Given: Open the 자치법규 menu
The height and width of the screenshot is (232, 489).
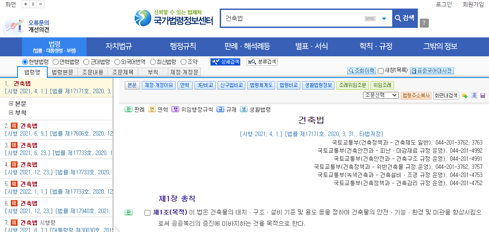Looking at the screenshot, I should tap(118, 46).
